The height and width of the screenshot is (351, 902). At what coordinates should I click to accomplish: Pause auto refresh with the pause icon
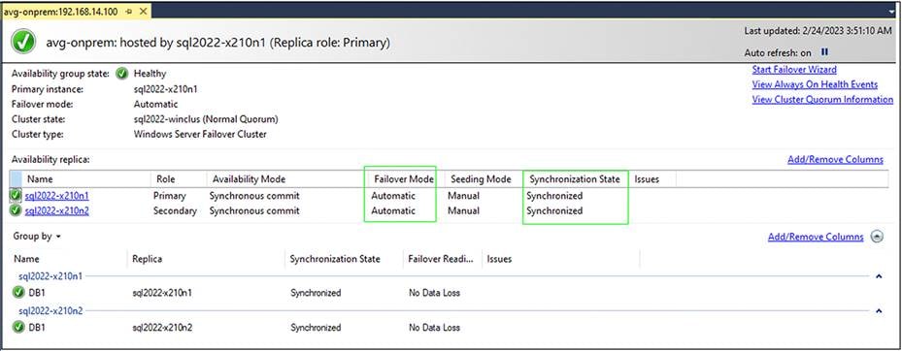click(824, 52)
